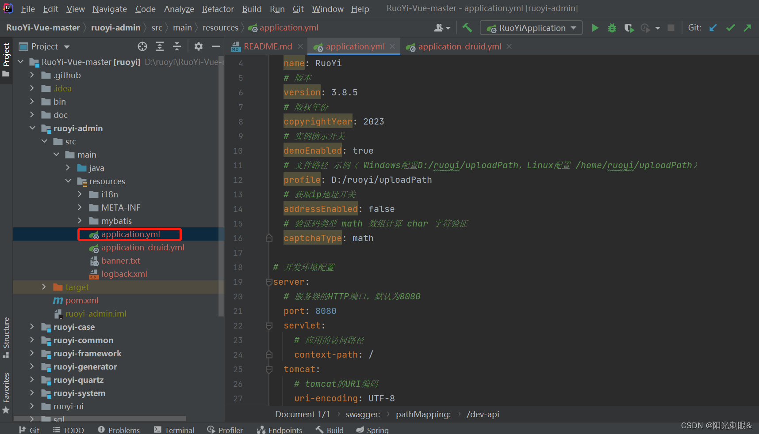Fold the tomcat block at line 25
The image size is (759, 434).
(269, 370)
